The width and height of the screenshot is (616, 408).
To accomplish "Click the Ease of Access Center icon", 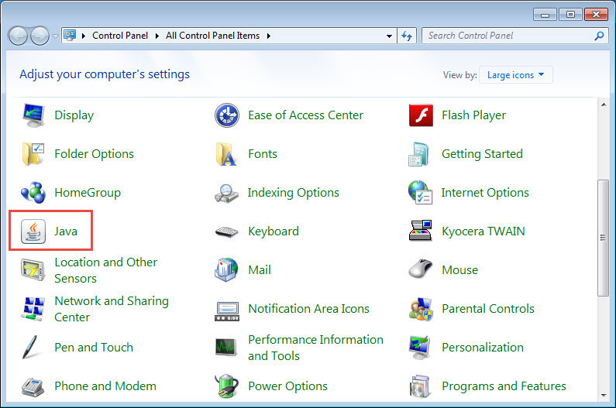I will (226, 115).
